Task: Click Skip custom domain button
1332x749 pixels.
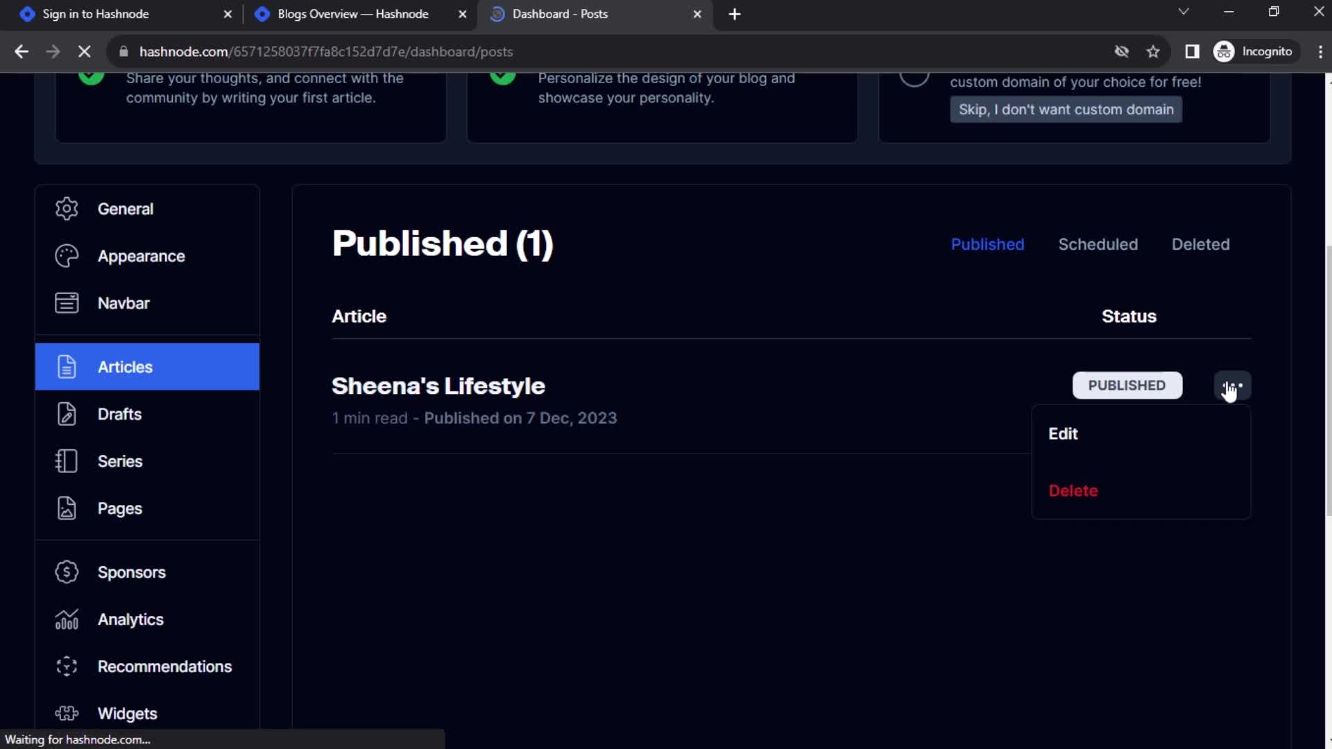Action: 1066,109
